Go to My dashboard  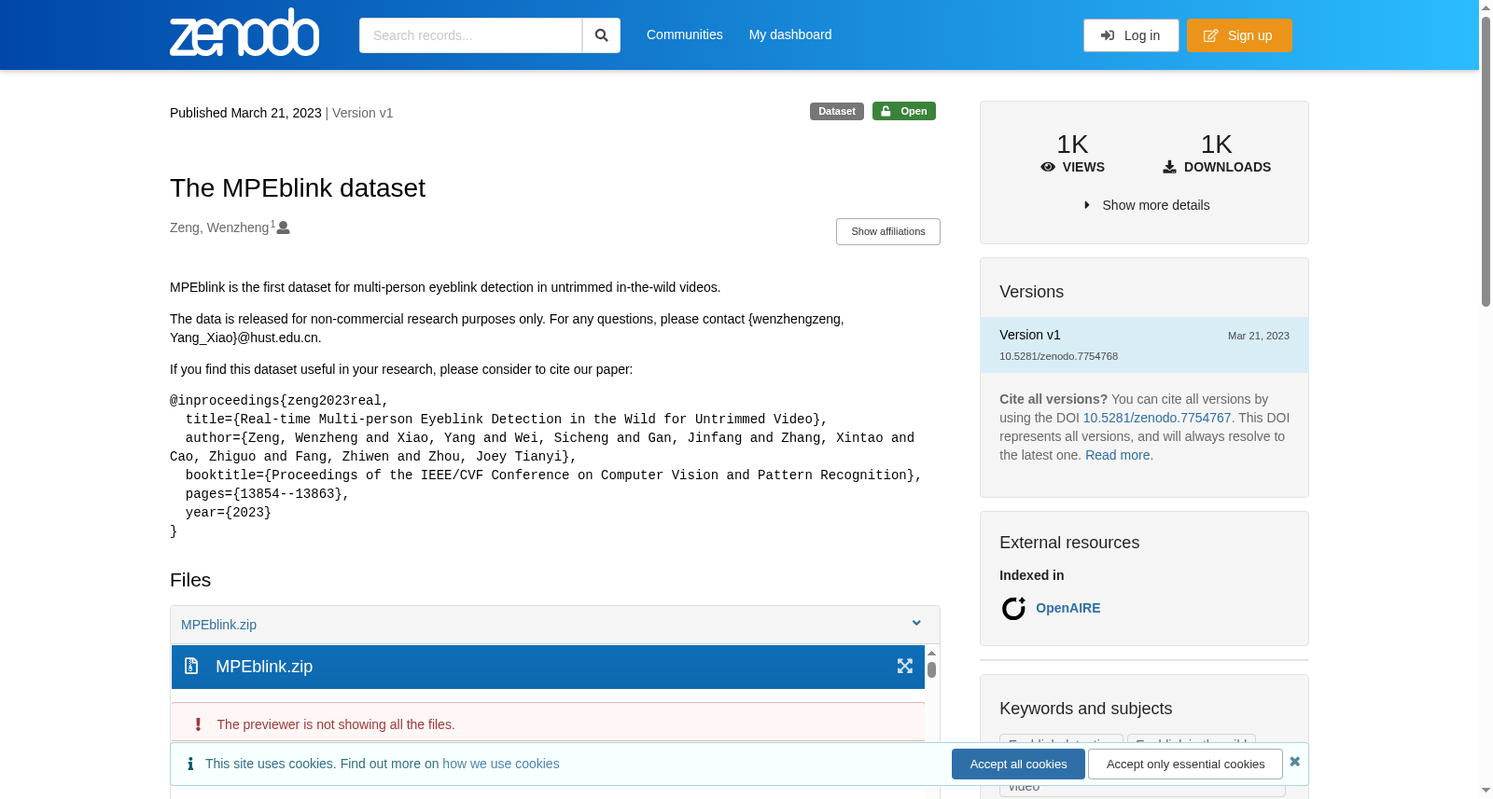pyautogui.click(x=790, y=34)
